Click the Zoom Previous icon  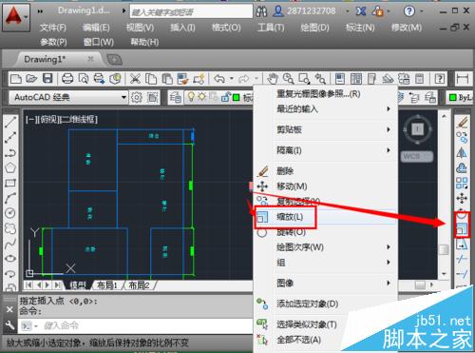click(320, 78)
